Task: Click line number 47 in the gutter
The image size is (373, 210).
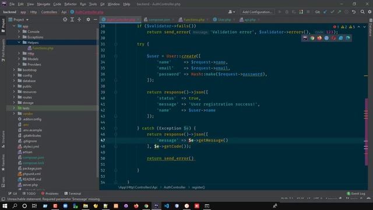Action: click(x=103, y=140)
